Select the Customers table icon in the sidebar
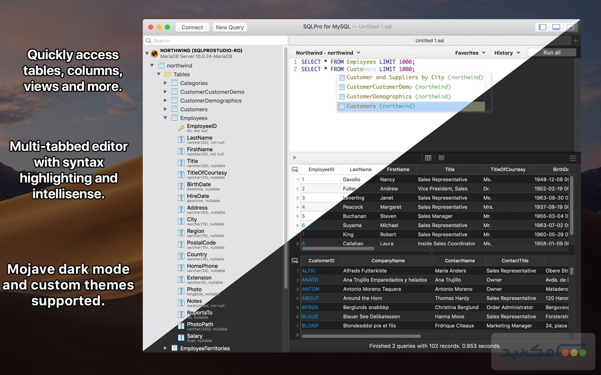Screen dimensions: 601x375 tap(174, 109)
